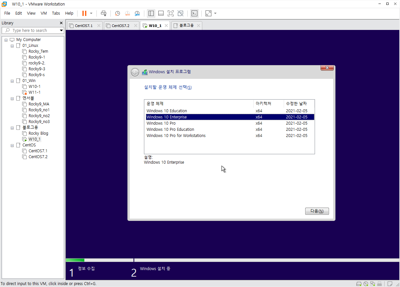Collapse the CentOS folder
The width and height of the screenshot is (400, 287).
(x=12, y=145)
